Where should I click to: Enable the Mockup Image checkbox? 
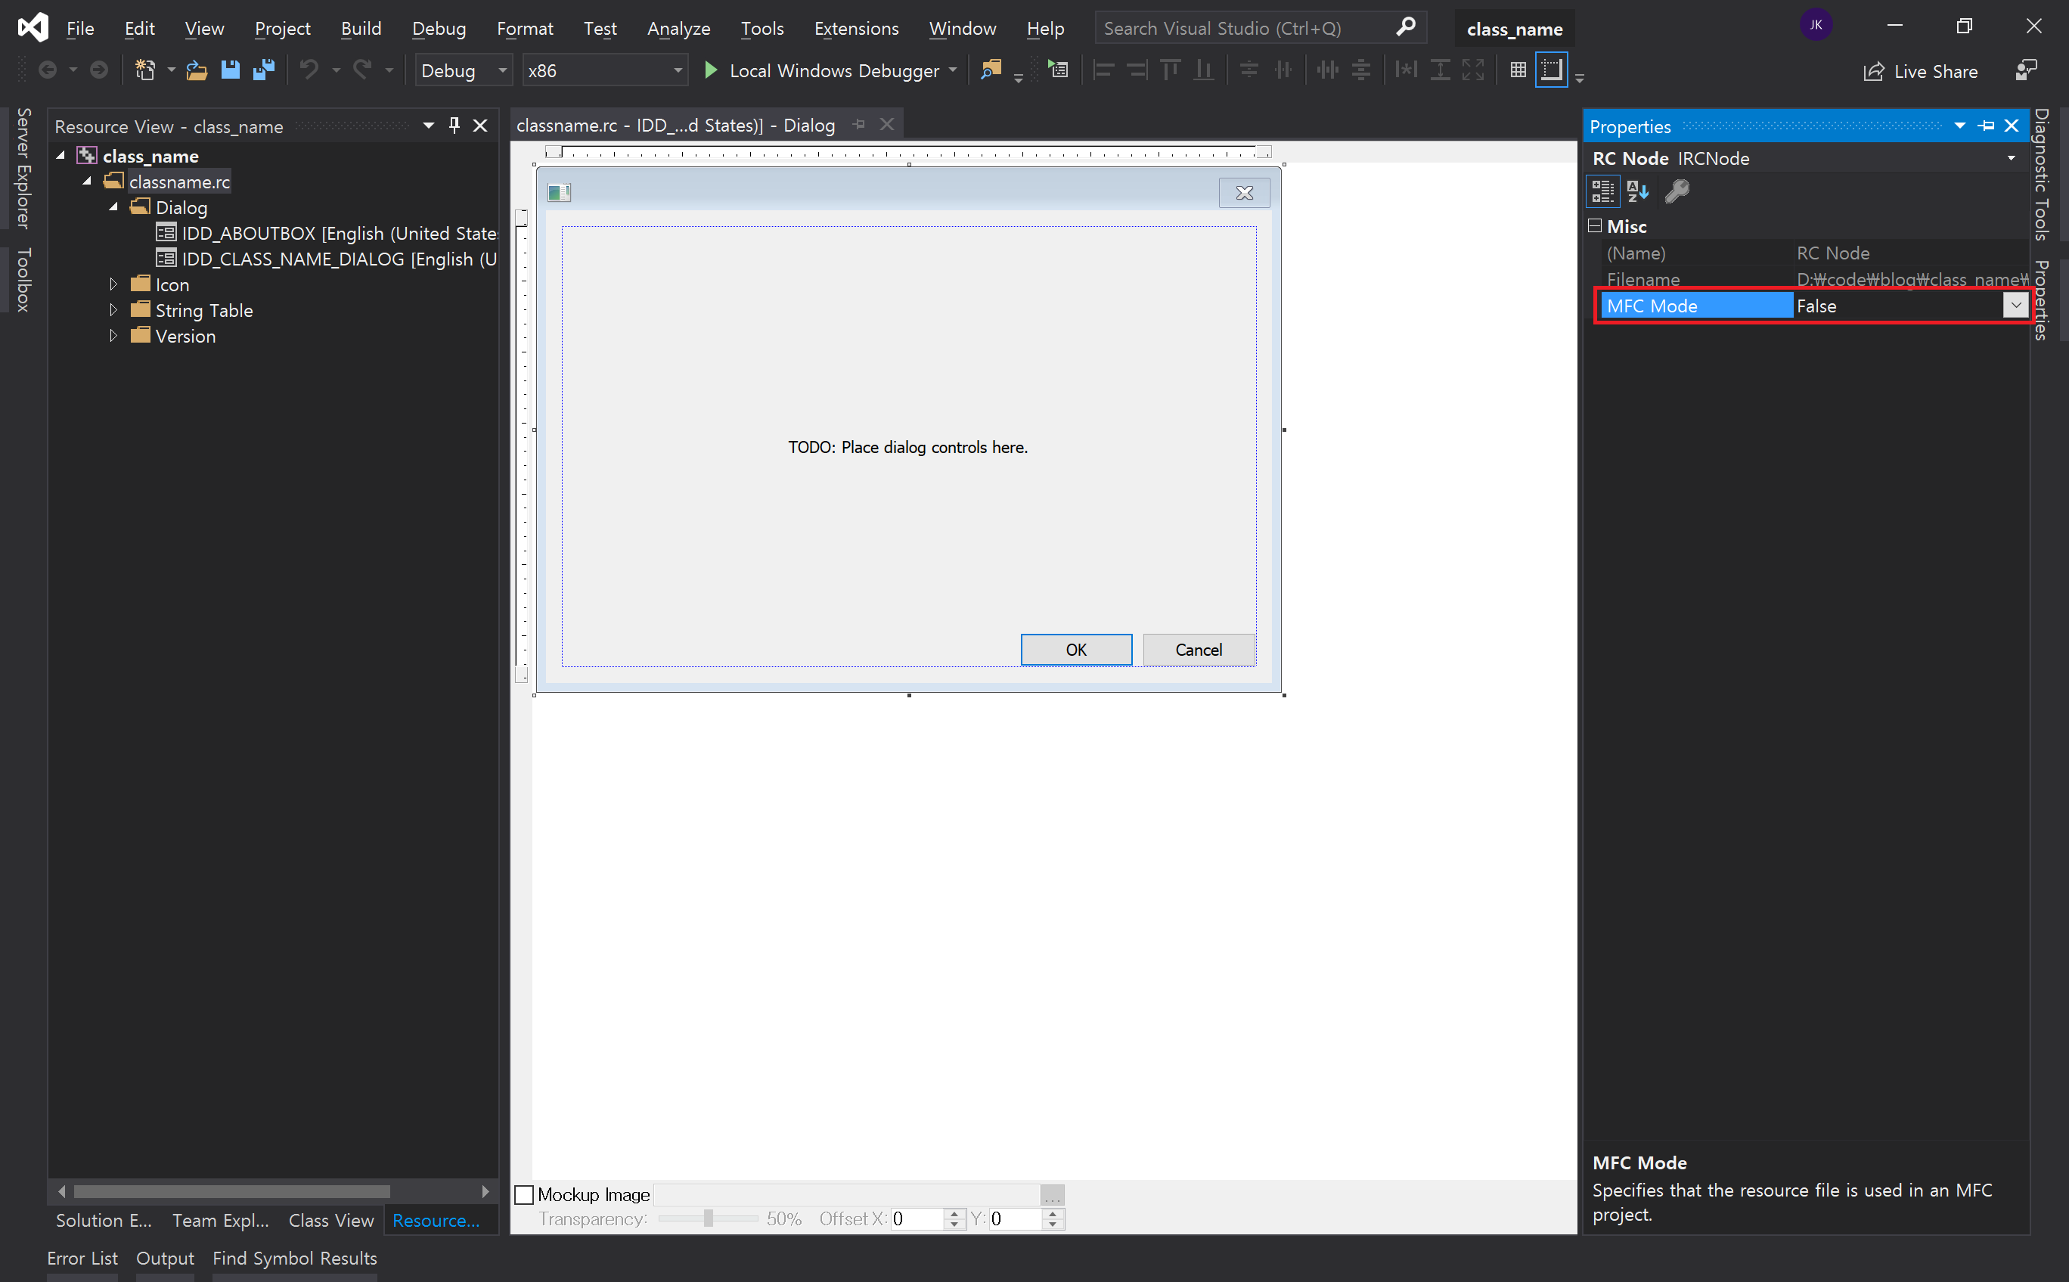click(525, 1195)
